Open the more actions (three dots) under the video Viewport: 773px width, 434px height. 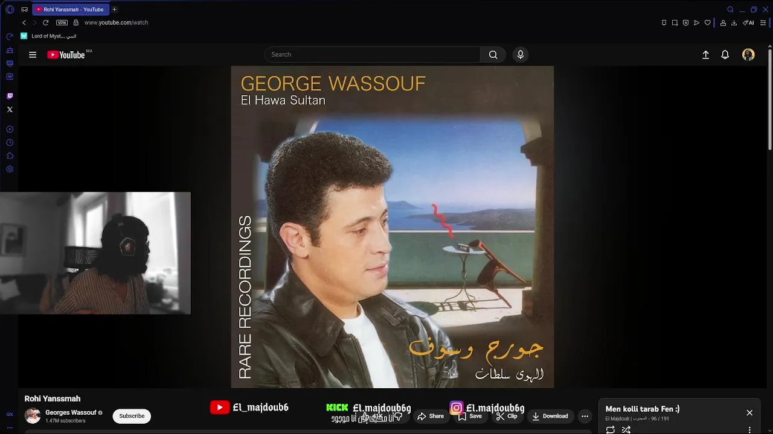click(x=585, y=416)
